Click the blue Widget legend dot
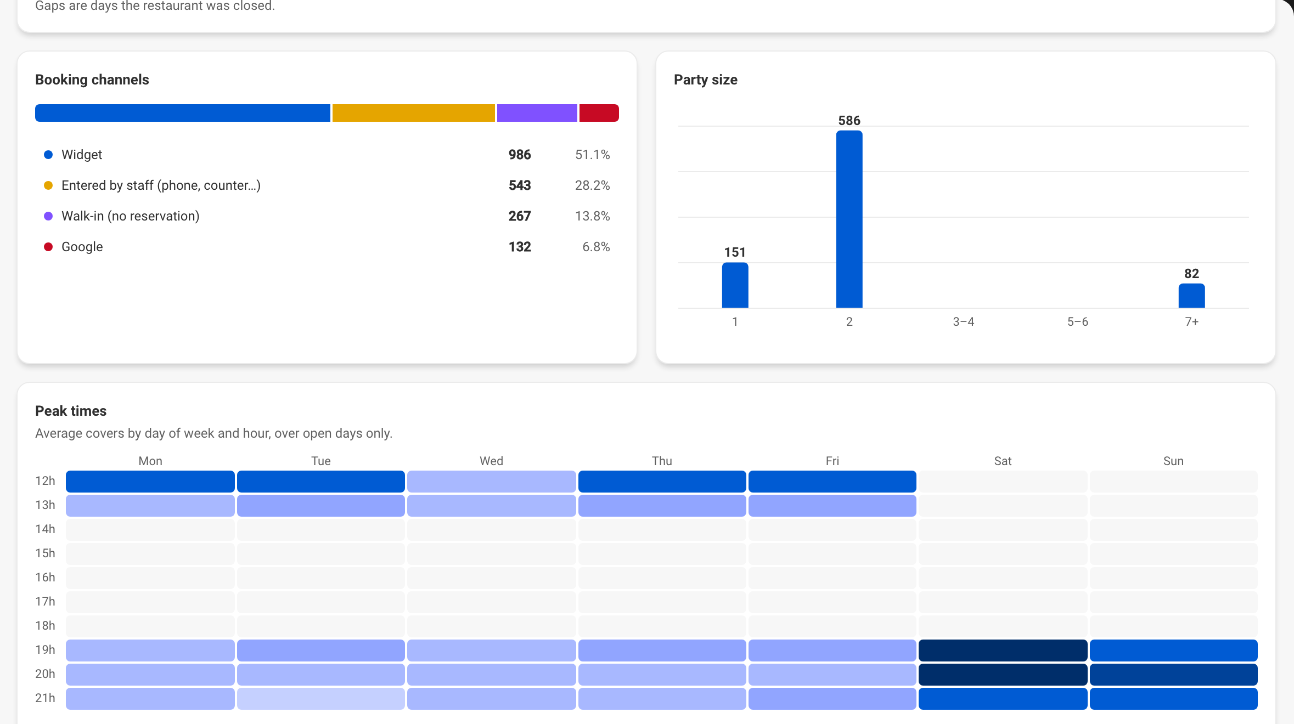Viewport: 1294px width, 724px height. coord(48,155)
